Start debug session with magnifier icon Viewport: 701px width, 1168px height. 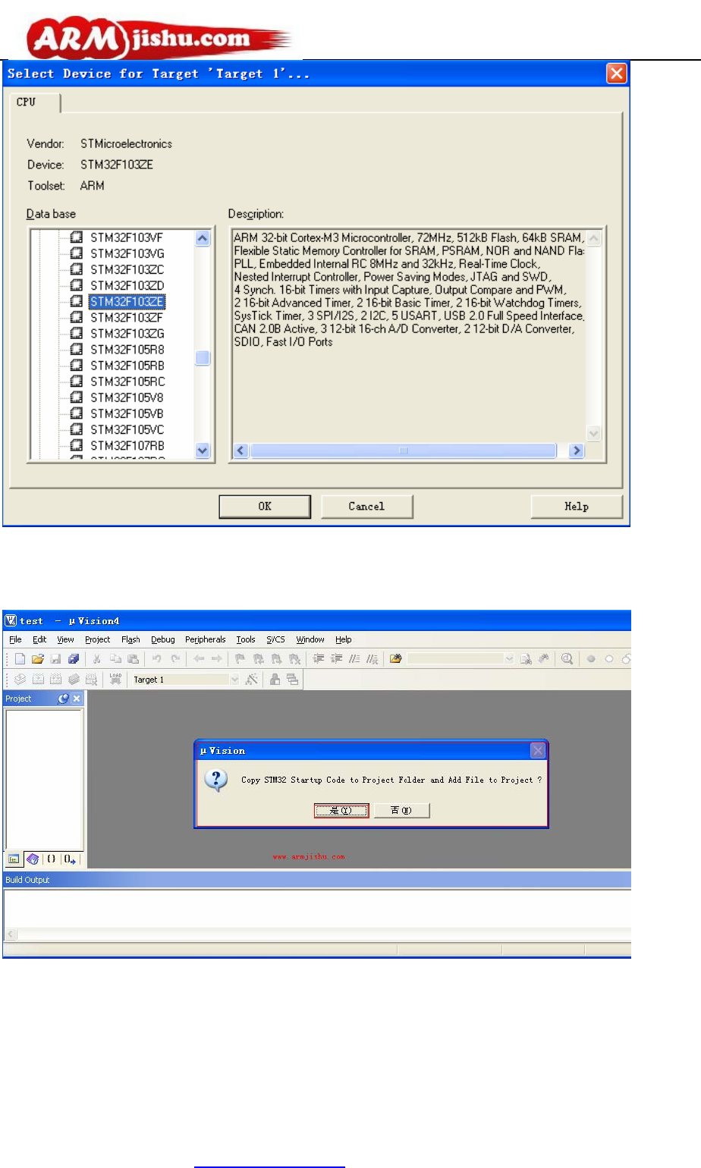pos(567,659)
